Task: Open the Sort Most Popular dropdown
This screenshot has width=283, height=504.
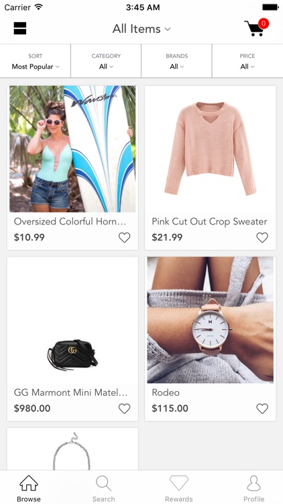Action: [36, 61]
